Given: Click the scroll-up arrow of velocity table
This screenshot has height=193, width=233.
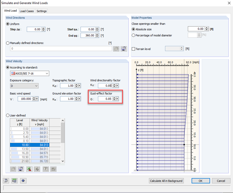Looking at the screenshot, I should (x=63, y=121).
